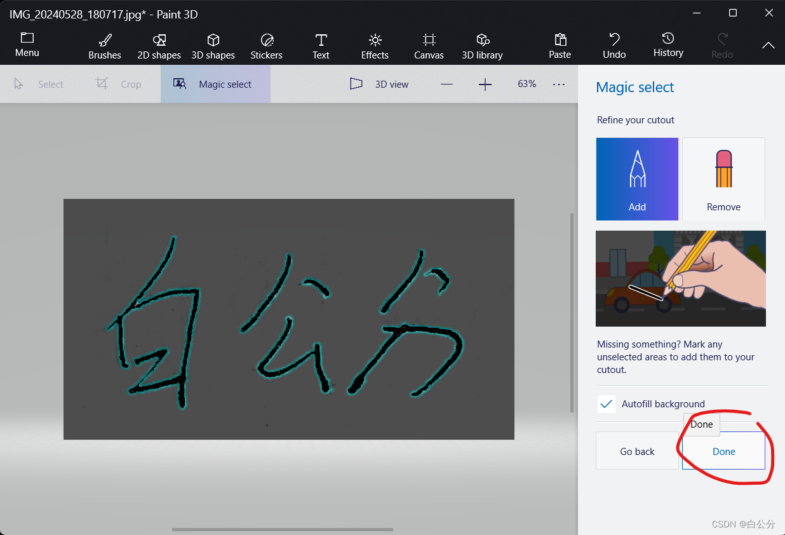Click Done to finish Magic select

coord(724,451)
